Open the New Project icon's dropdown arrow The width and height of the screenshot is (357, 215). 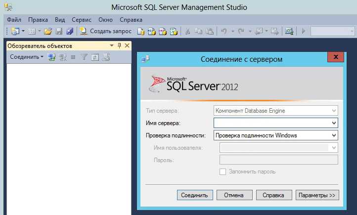(x=23, y=31)
